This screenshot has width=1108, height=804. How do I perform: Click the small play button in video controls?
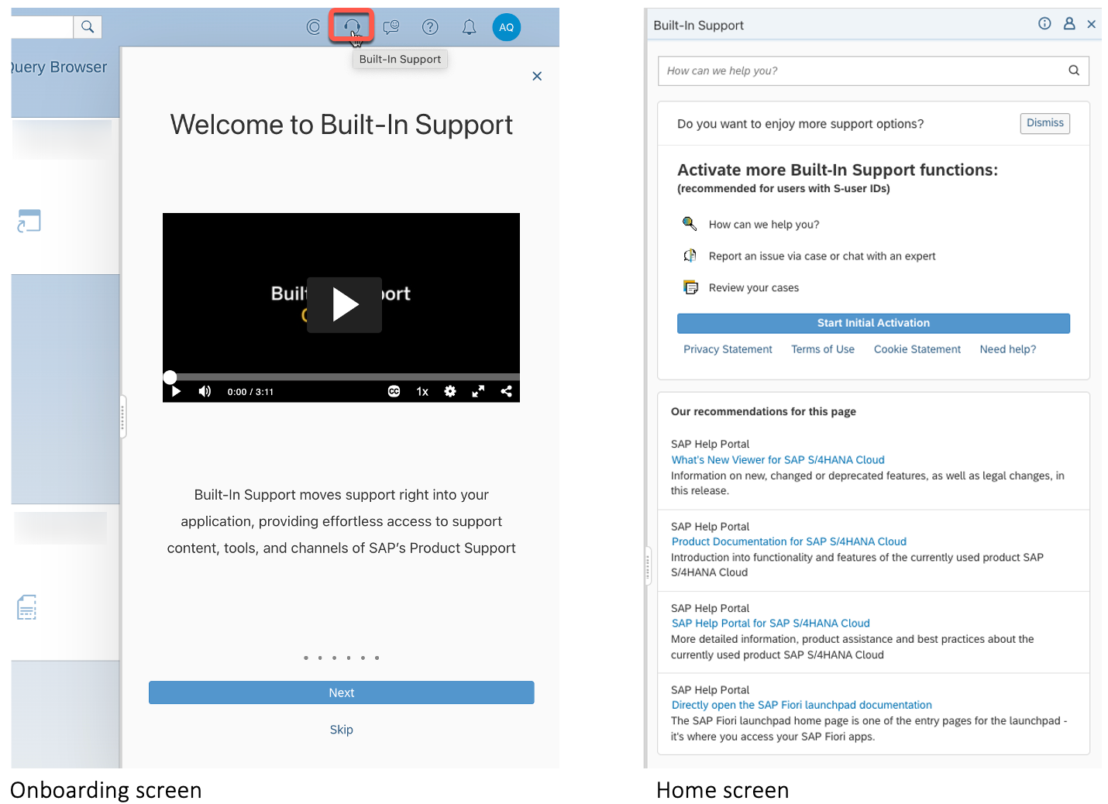(x=176, y=391)
